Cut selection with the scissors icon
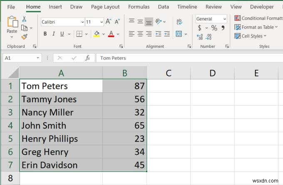This screenshot has width=283, height=185. [x=24, y=19]
